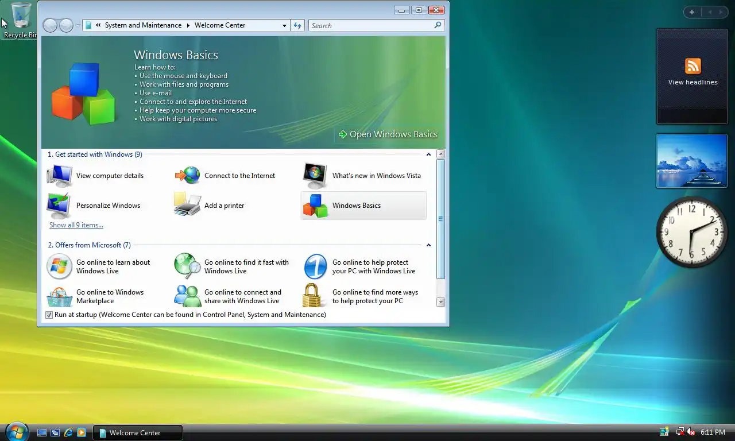Go forward with the navigation Forward button
This screenshot has height=441, width=735.
(x=67, y=25)
